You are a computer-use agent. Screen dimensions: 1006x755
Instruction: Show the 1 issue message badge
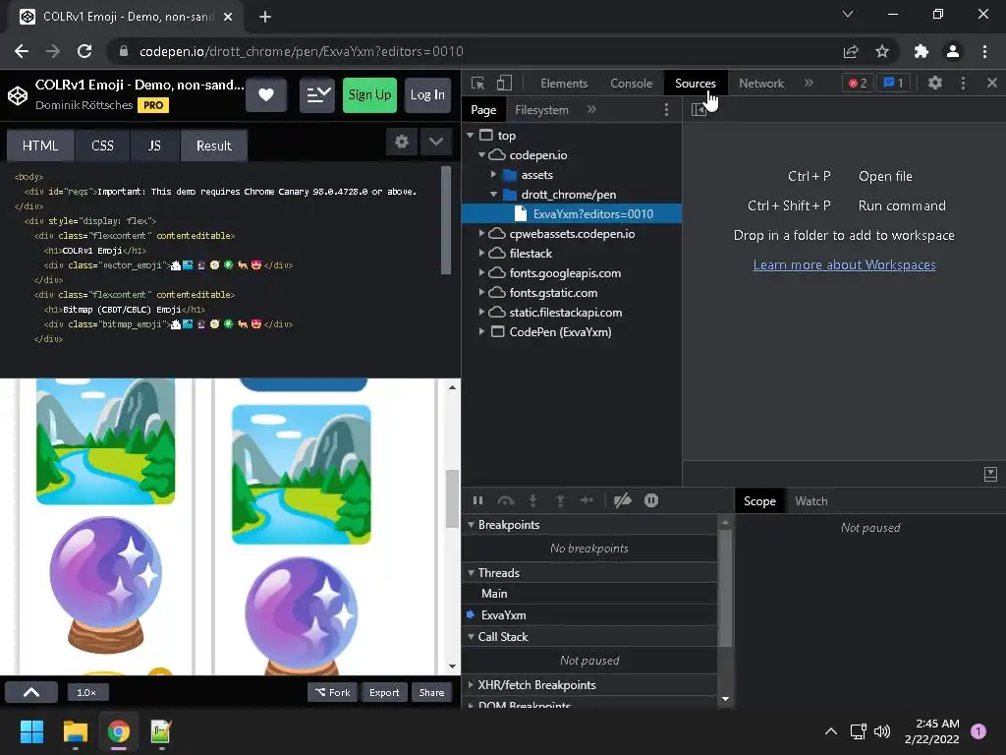click(x=893, y=83)
